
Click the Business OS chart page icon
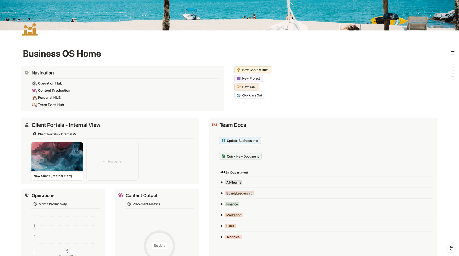[x=30, y=30]
